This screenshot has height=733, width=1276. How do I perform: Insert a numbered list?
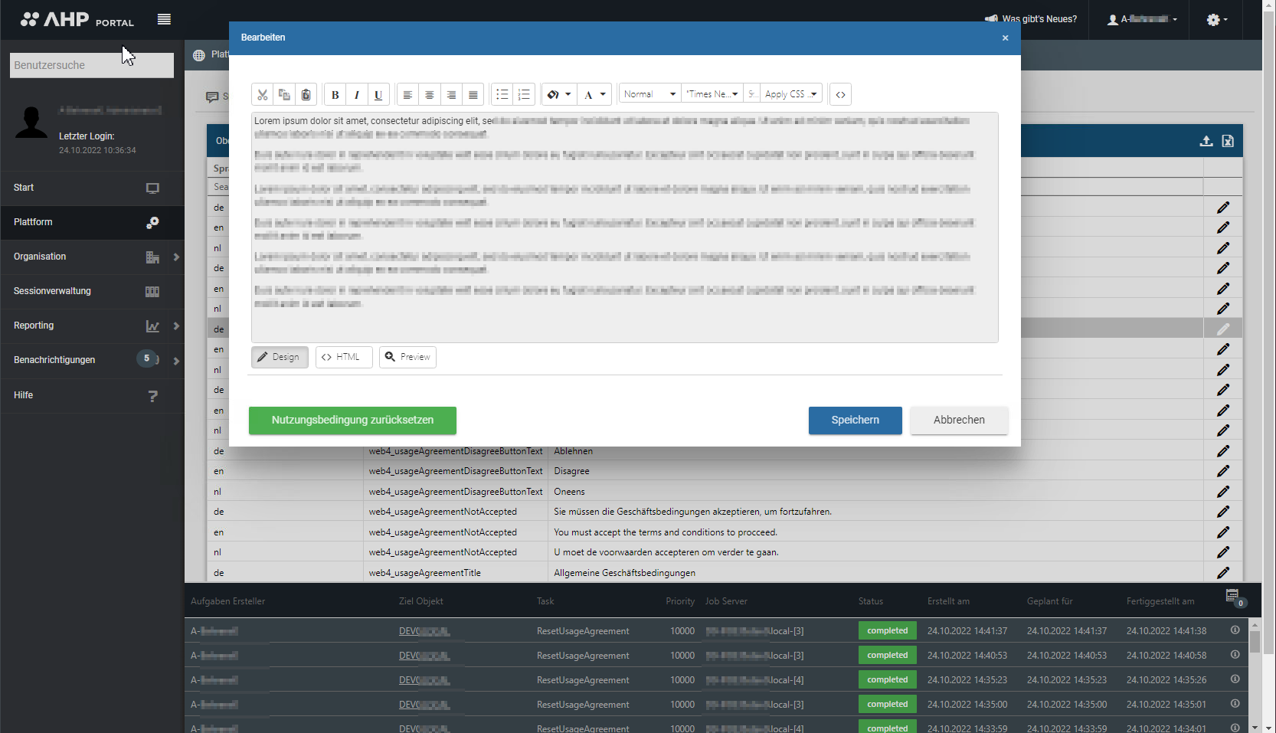[x=524, y=94]
